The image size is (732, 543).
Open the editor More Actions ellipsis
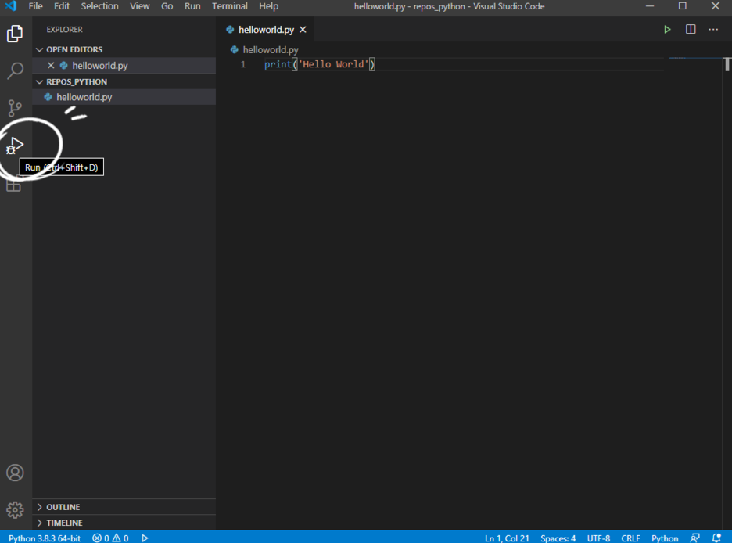point(713,30)
